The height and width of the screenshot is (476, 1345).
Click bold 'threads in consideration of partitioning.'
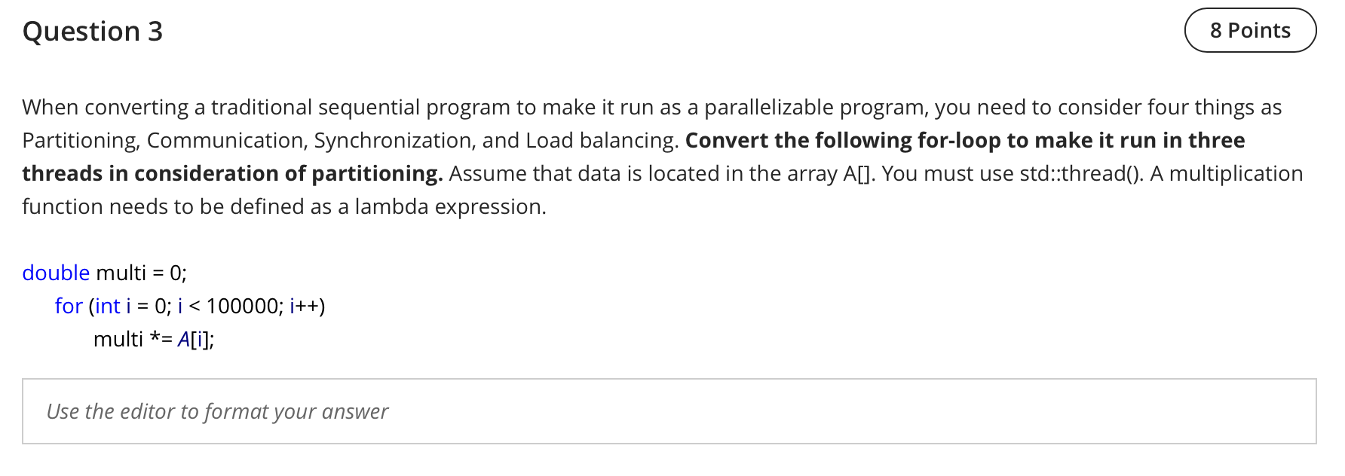click(x=232, y=173)
